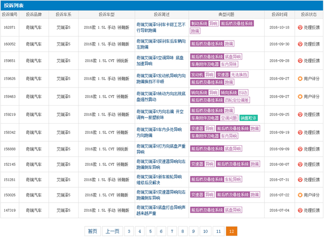Image resolution: width=324 pixels, height=238 pixels.
Task: Go to previous page 上一页
Action: point(112,231)
